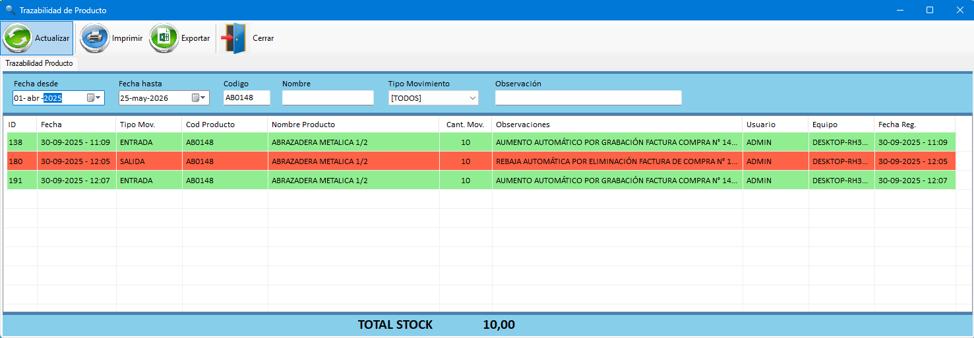Sort by the Cant. Mov. column header

click(x=466, y=125)
